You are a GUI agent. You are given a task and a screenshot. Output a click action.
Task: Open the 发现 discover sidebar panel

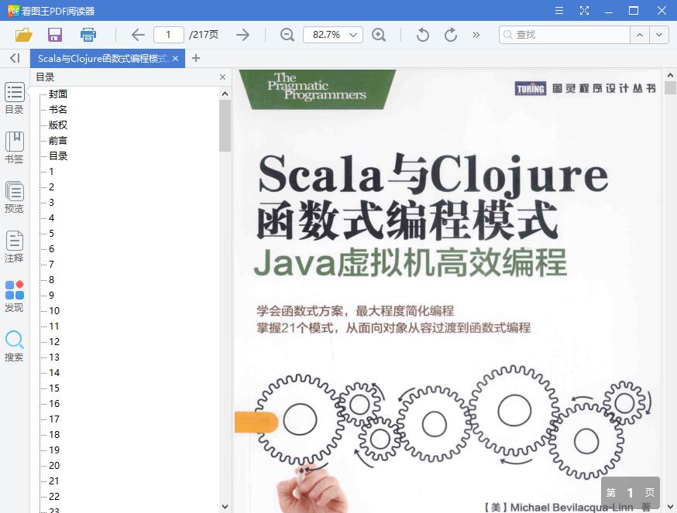click(14, 296)
